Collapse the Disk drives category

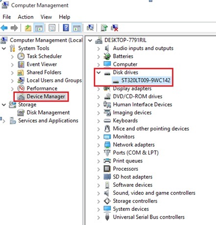point(98,72)
